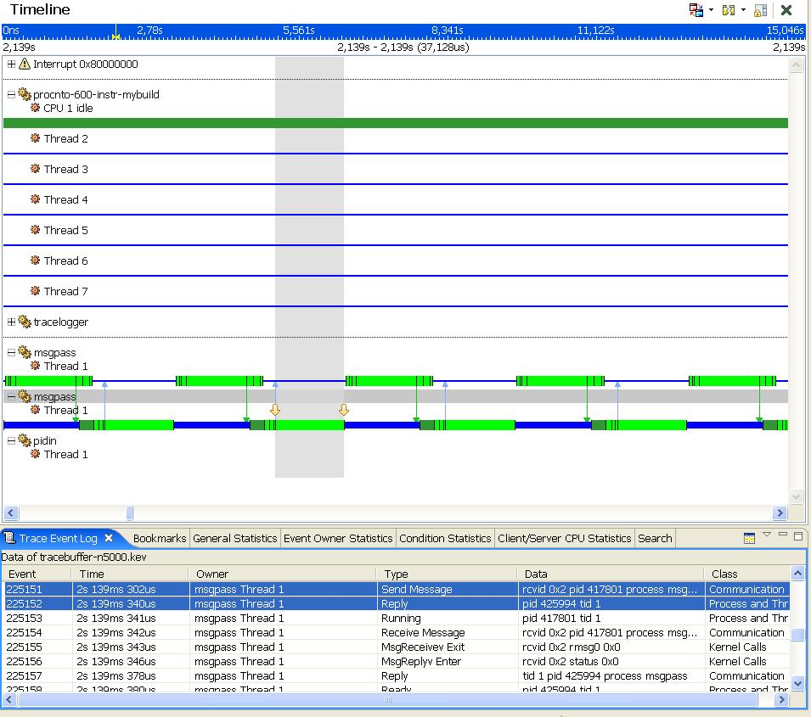Toggle the padlock scroll lock toolbar icon
Viewport: 811px width, 717px height.
(760, 10)
